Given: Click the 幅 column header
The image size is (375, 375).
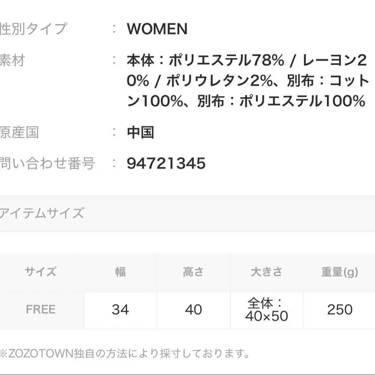Looking at the screenshot, I should (x=120, y=272).
